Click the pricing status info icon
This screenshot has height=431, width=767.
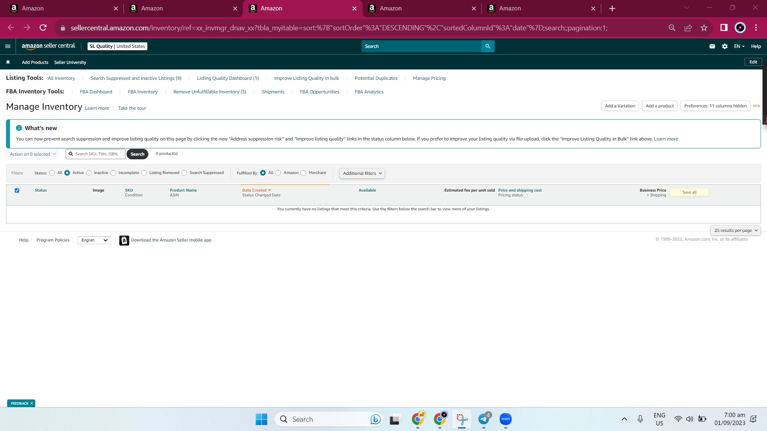[526, 196]
